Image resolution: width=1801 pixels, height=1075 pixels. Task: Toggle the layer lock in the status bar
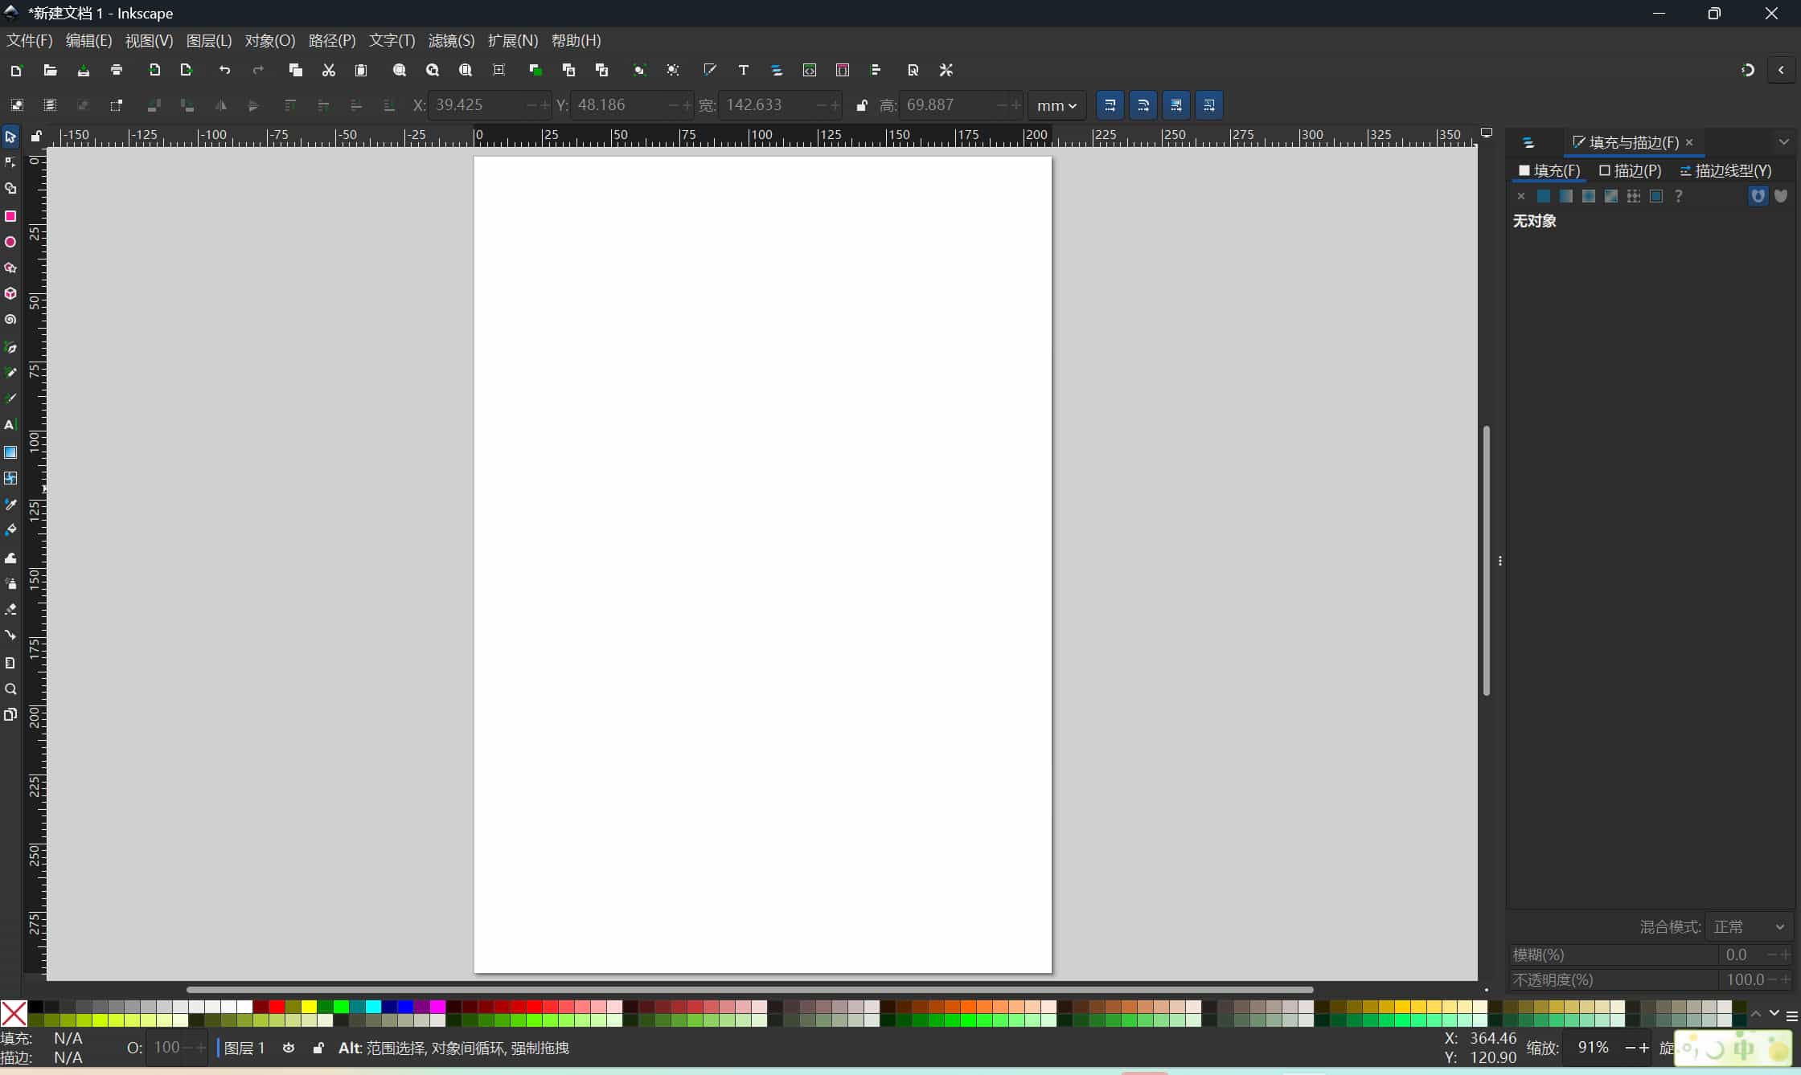click(x=318, y=1048)
